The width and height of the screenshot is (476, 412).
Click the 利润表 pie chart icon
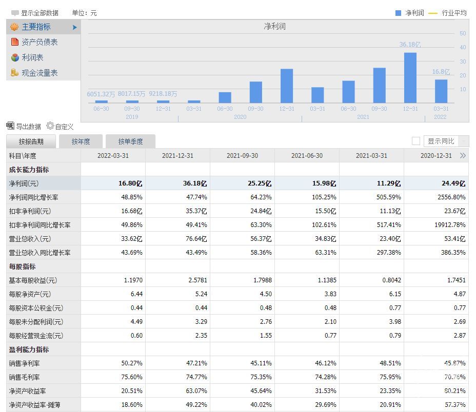click(x=14, y=57)
